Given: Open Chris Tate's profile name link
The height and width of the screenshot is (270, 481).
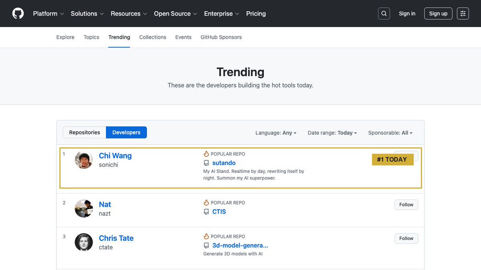Looking at the screenshot, I should pos(116,238).
